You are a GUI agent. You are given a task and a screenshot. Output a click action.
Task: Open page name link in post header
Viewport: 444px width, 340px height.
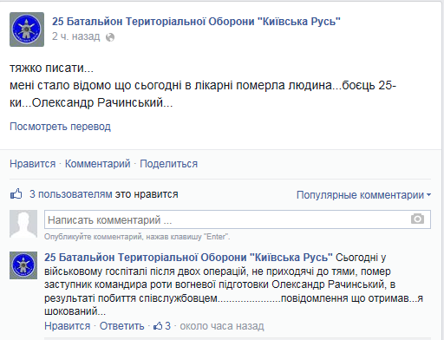pyautogui.click(x=196, y=22)
